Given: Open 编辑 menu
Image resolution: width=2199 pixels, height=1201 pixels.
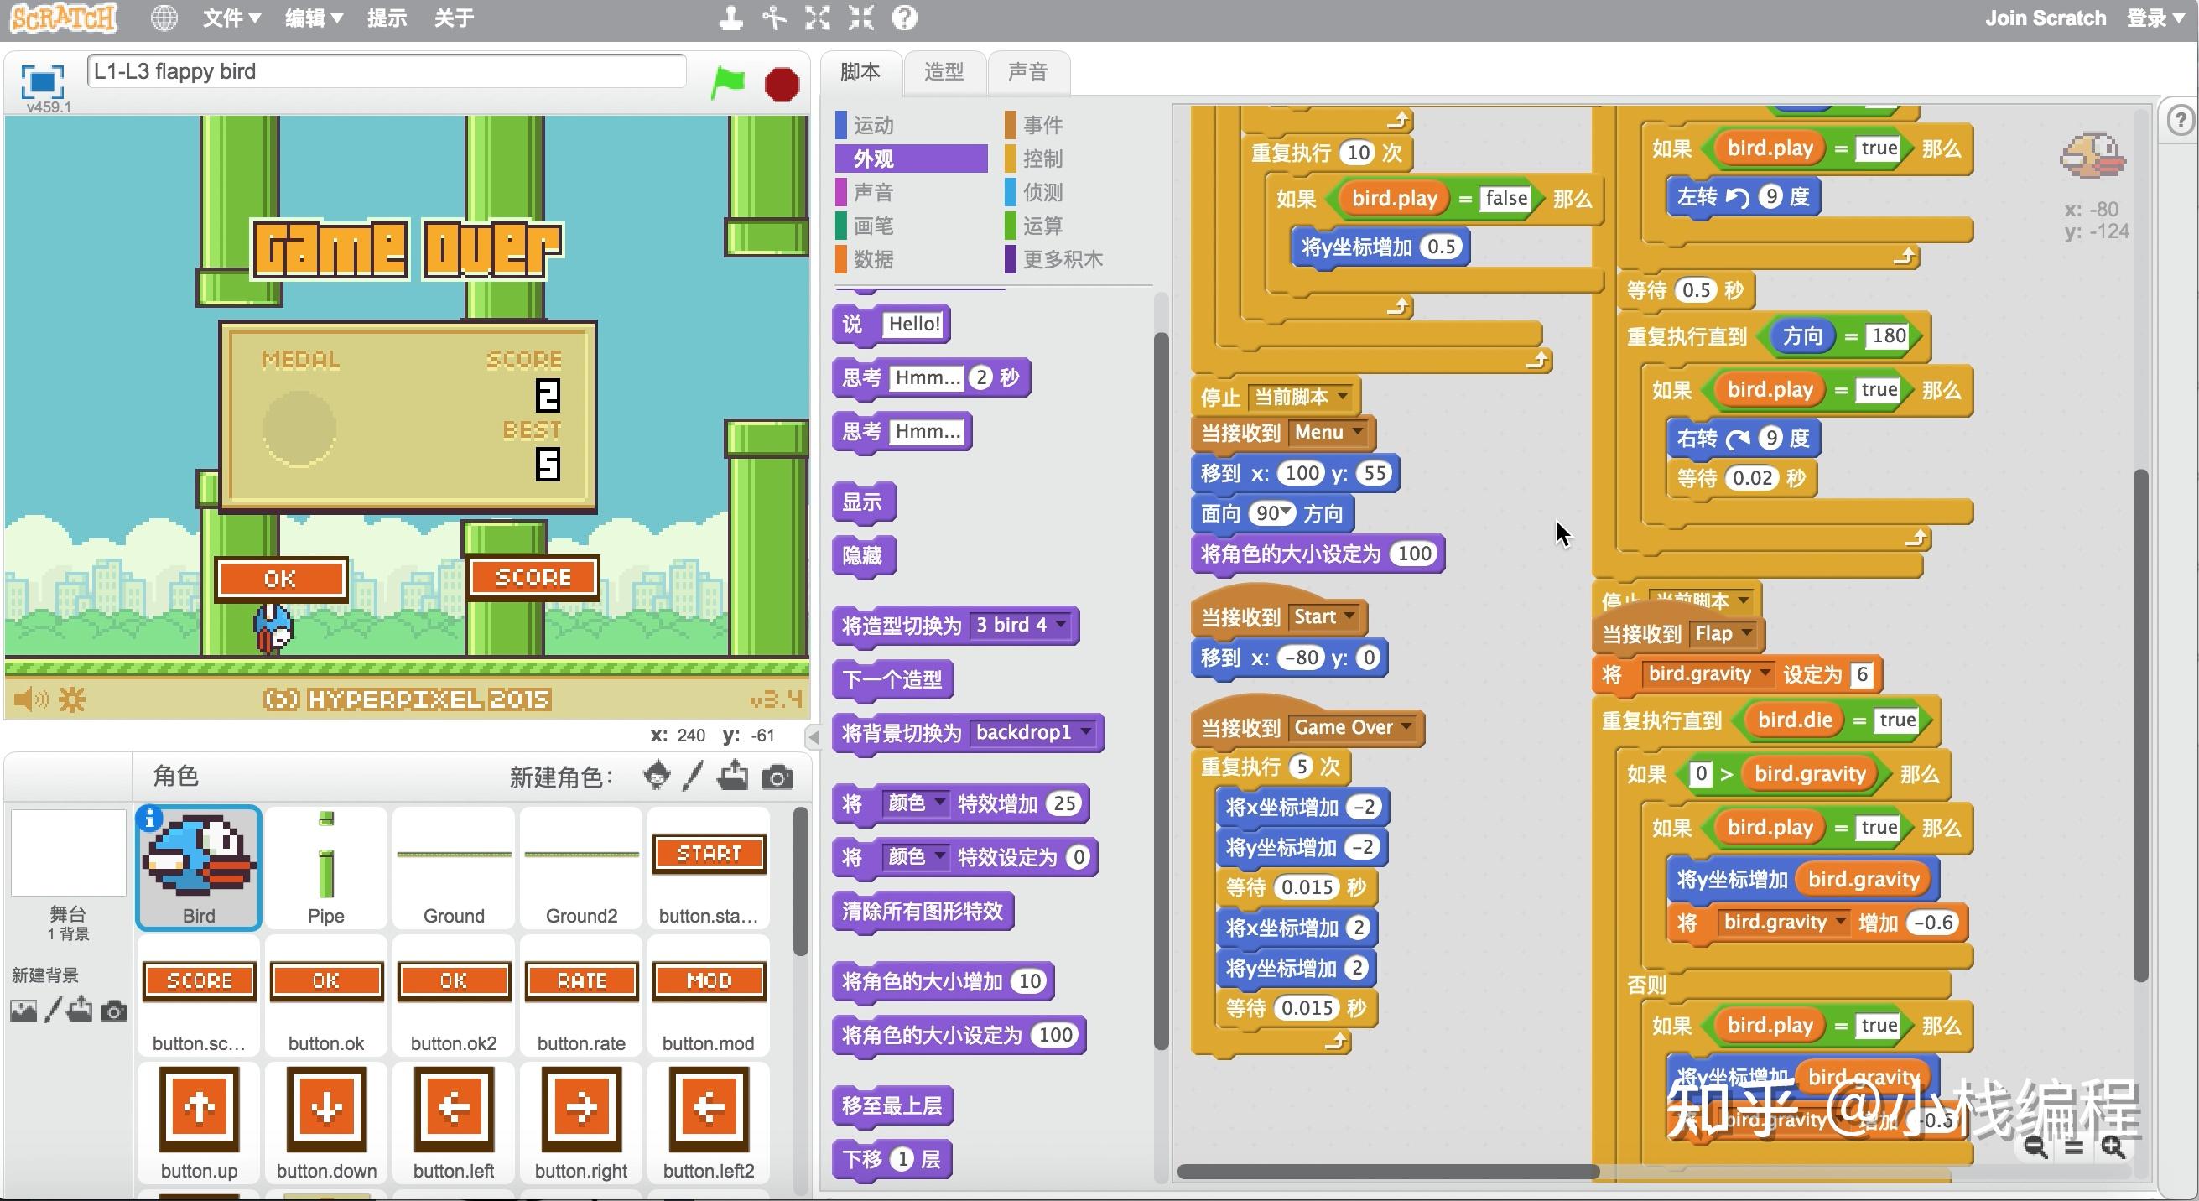Looking at the screenshot, I should tap(314, 18).
